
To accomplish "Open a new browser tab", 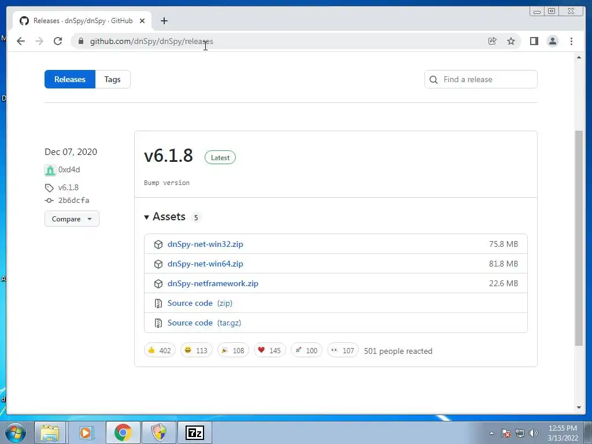I will 164,21.
